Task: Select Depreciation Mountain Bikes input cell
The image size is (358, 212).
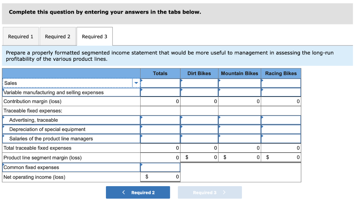Action: coord(239,129)
